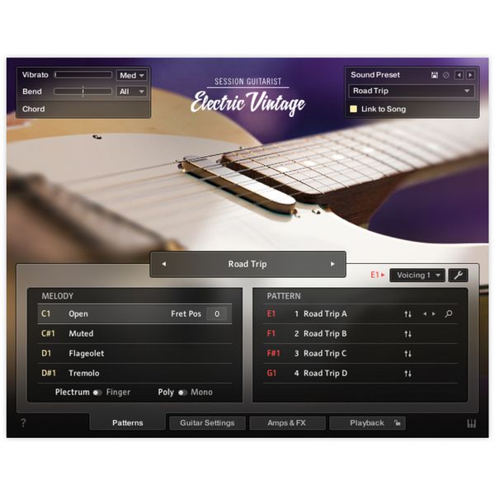Toggle Link to Song checkbox
This screenshot has width=495, height=495.
tap(354, 109)
